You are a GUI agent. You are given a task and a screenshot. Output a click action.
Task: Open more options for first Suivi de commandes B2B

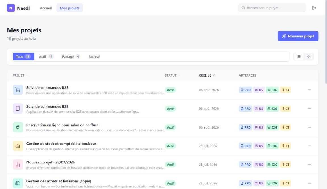pos(309,90)
